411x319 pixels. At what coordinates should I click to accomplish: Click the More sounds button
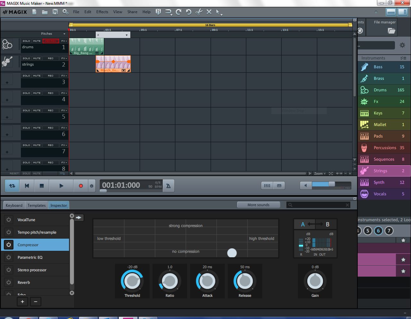click(x=258, y=205)
